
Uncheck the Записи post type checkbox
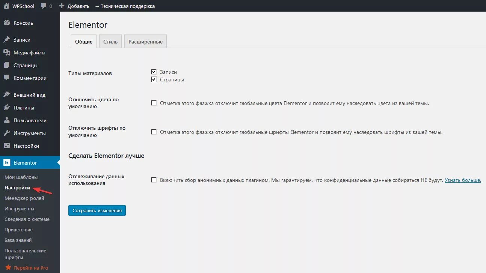coord(154,72)
